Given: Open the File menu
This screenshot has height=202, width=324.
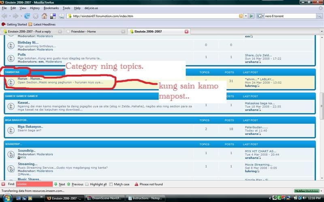Looking at the screenshot, I should pos(4,8).
